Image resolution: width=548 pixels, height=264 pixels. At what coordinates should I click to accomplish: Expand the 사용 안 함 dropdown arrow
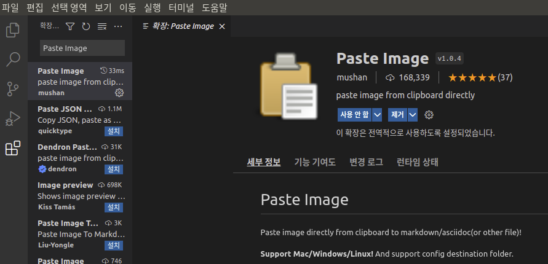[x=377, y=115]
